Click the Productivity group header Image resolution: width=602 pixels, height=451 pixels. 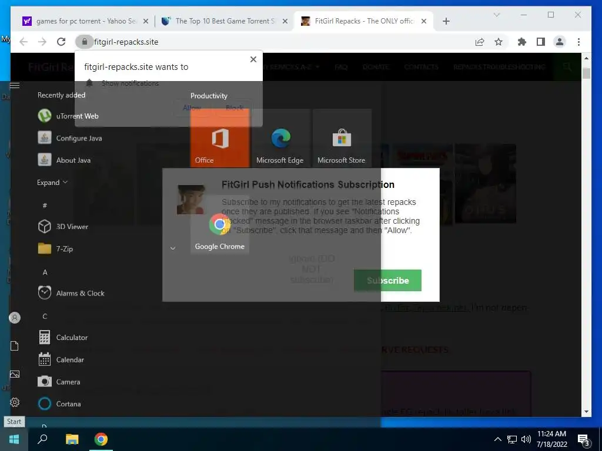209,96
